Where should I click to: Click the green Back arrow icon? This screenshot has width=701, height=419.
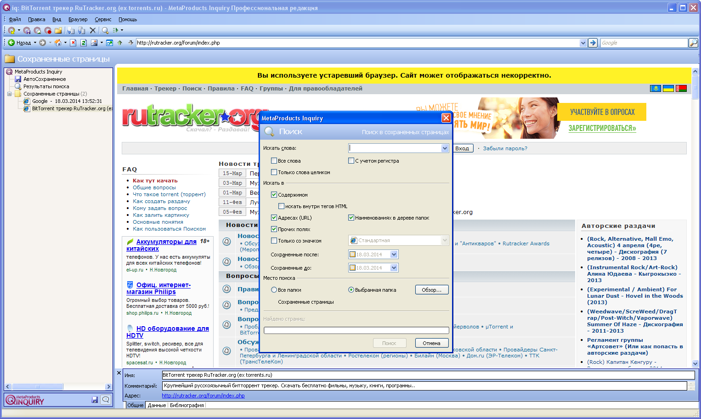[x=11, y=43]
